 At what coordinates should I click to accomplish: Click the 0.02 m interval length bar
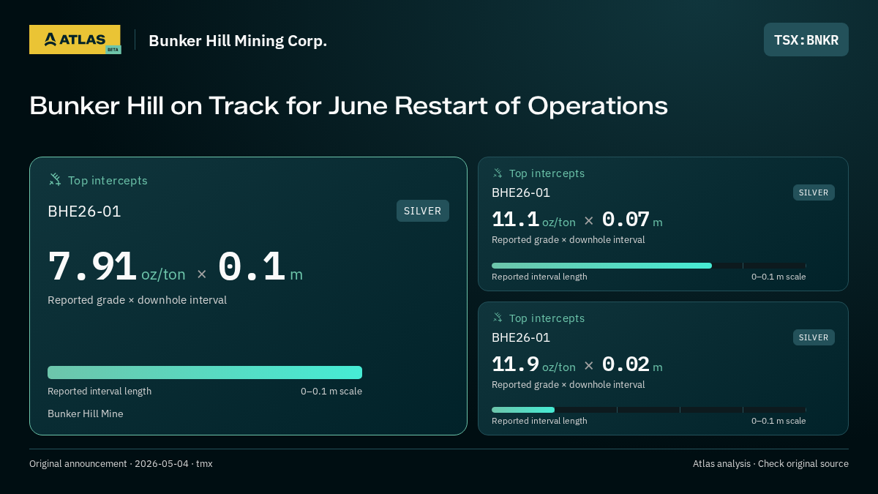coord(648,410)
